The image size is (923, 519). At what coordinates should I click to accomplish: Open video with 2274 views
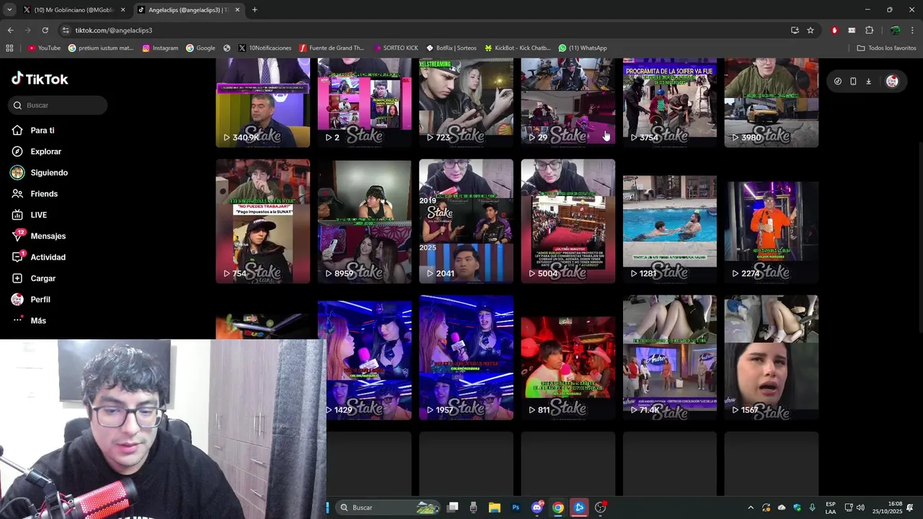click(x=771, y=221)
